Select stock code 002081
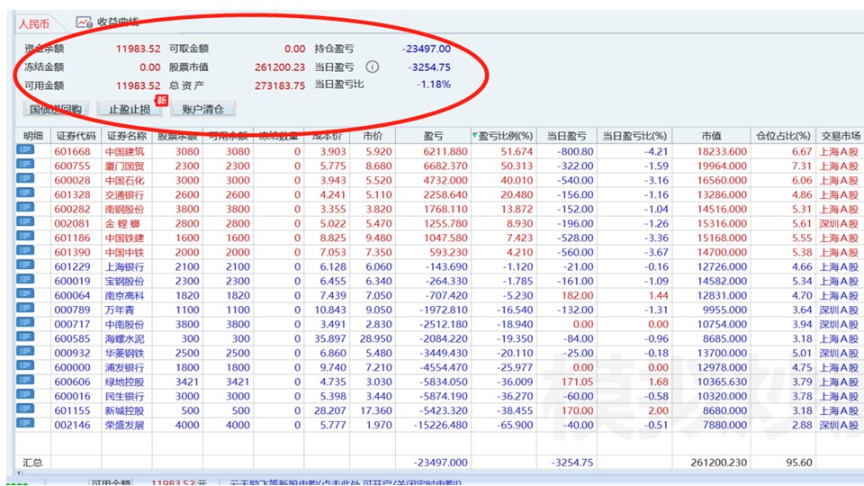The height and width of the screenshot is (486, 864). point(72,223)
